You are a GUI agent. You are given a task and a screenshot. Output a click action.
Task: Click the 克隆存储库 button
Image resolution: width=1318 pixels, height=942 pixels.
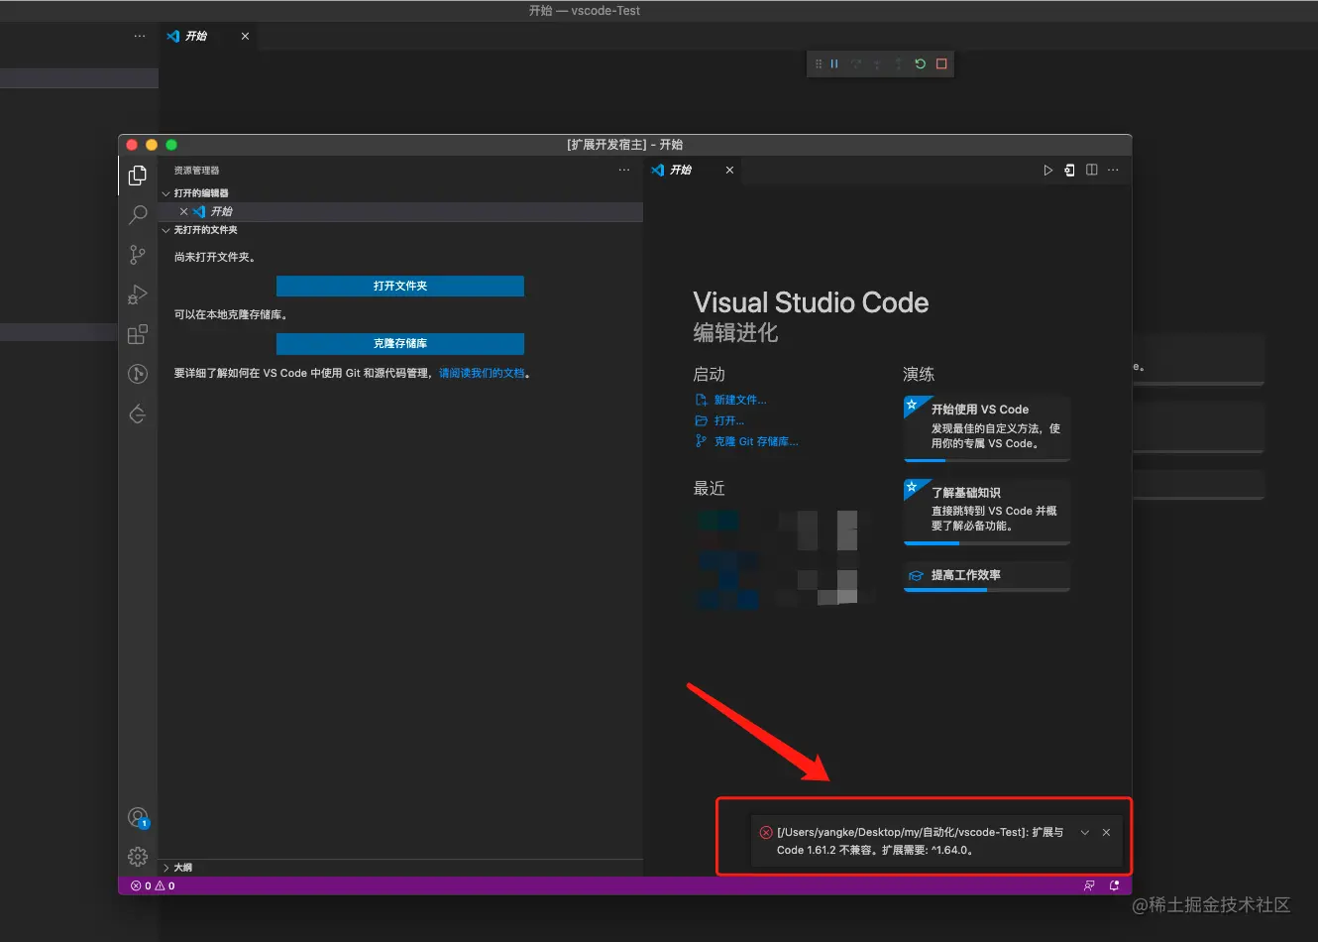[400, 343]
